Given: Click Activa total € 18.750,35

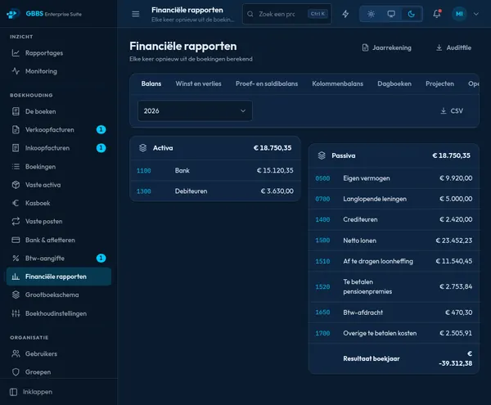Looking at the screenshot, I should point(273,148).
